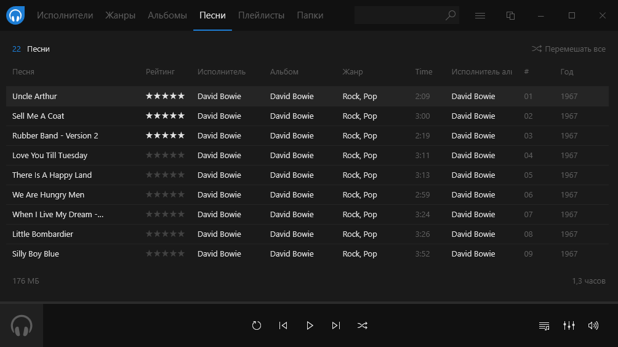Set rating stars for Love You Till Tuesday

click(165, 155)
